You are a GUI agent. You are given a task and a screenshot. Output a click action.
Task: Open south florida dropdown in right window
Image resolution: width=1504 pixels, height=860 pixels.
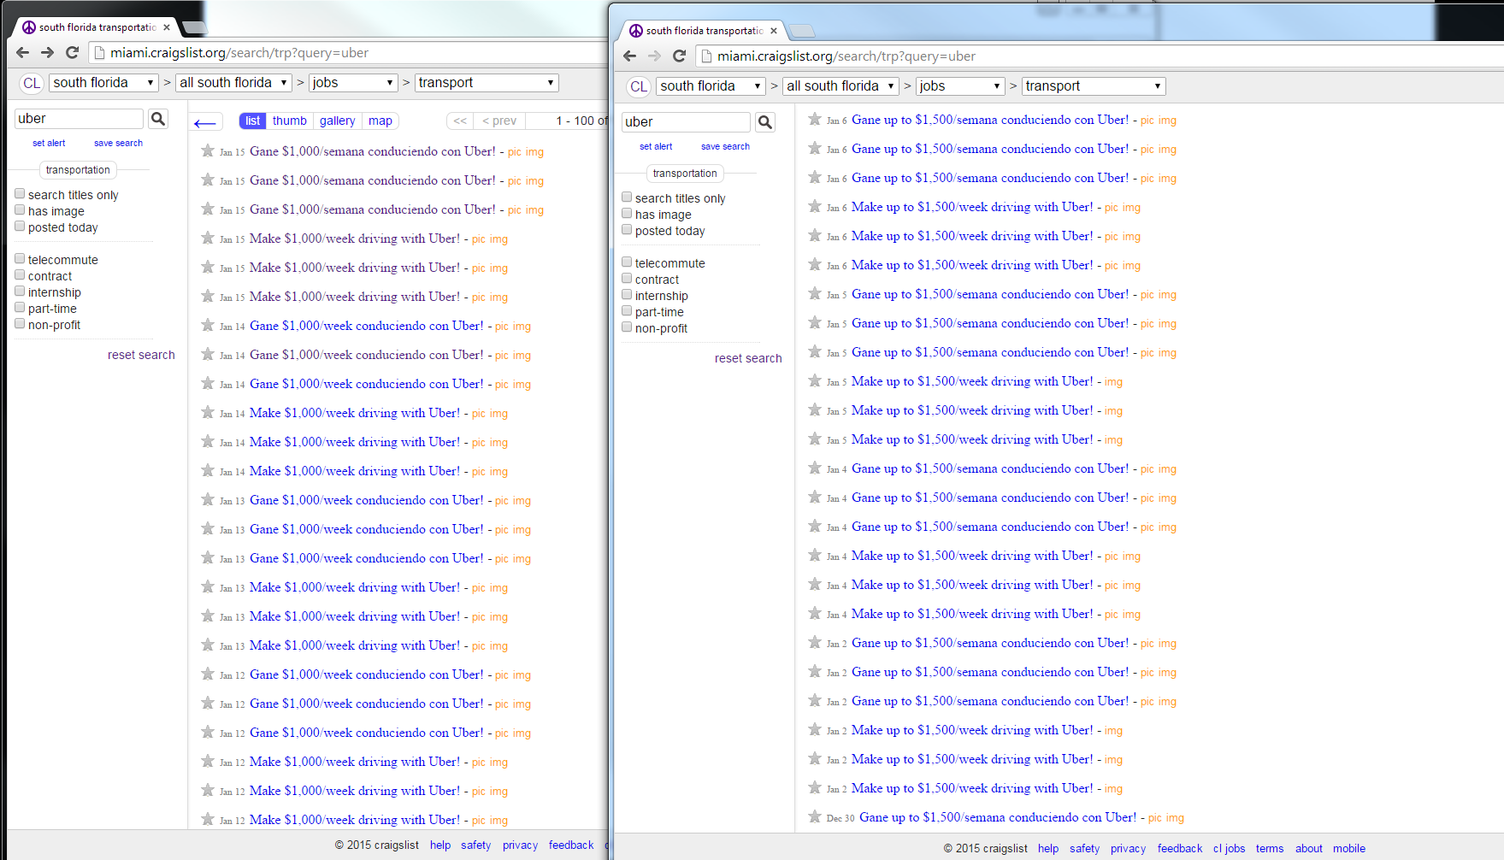711,86
